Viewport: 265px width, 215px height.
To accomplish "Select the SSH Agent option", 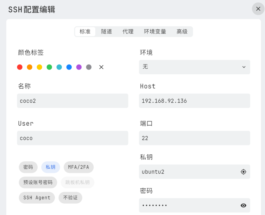I will pyautogui.click(x=37, y=198).
